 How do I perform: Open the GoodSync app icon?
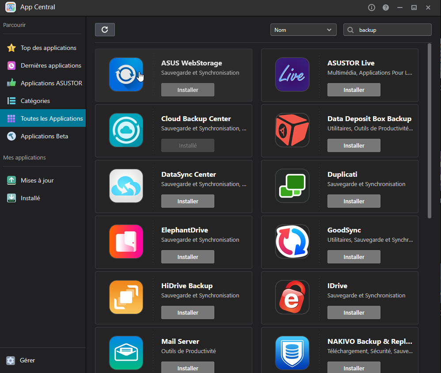292,242
